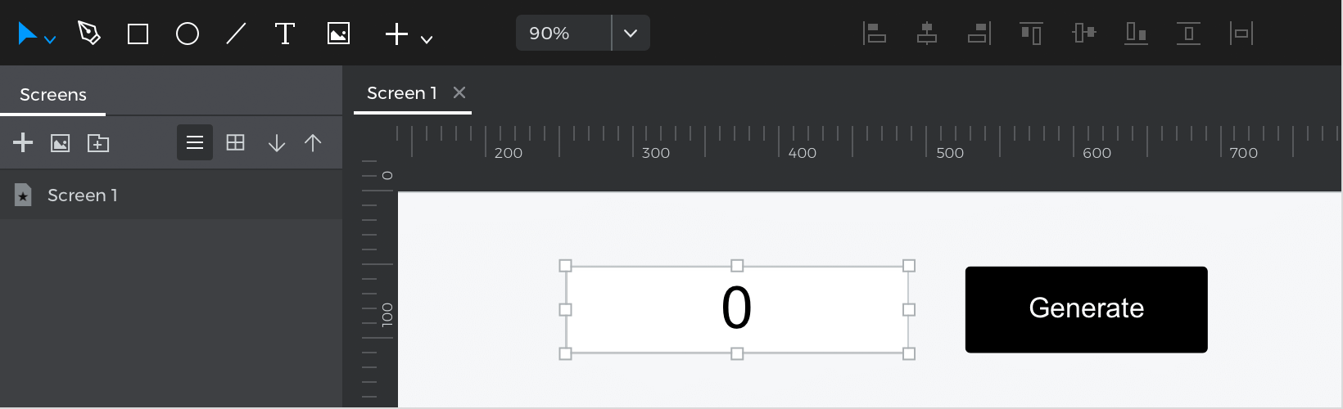This screenshot has width=1343, height=409.
Task: Expand the selection tool options chevron
Action: (x=50, y=39)
